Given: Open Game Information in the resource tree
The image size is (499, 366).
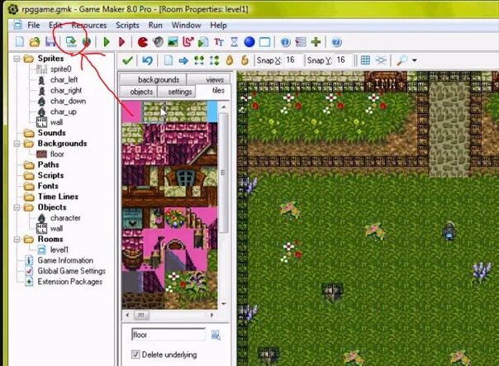Looking at the screenshot, I should (65, 260).
